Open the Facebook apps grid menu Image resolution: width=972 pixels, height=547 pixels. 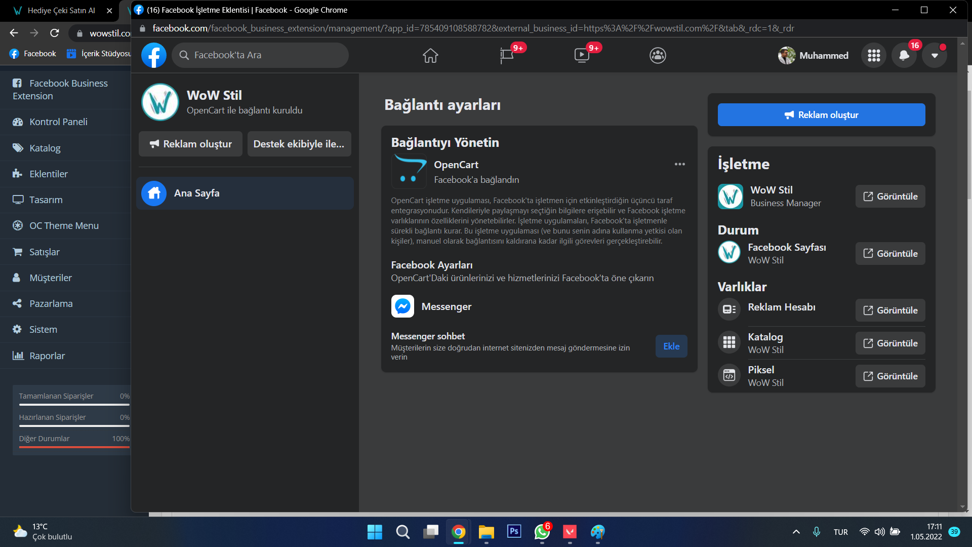point(874,55)
